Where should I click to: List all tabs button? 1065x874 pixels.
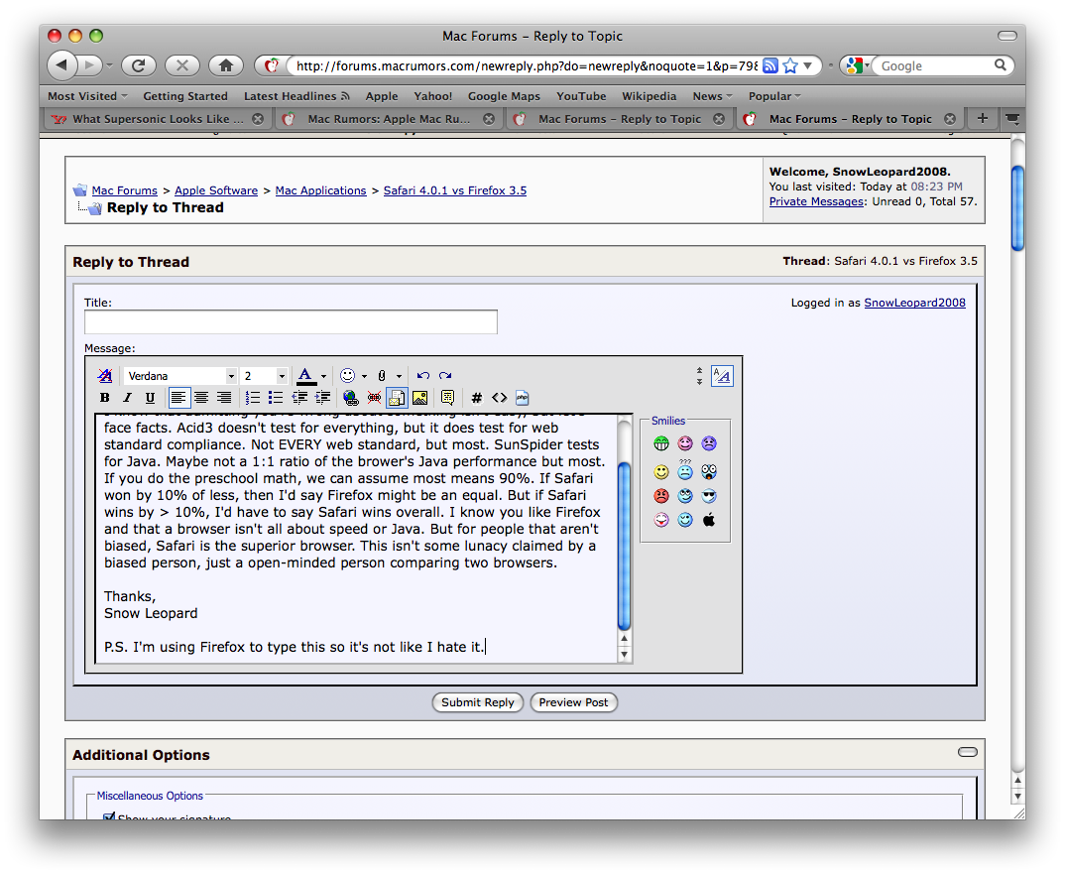[1012, 119]
